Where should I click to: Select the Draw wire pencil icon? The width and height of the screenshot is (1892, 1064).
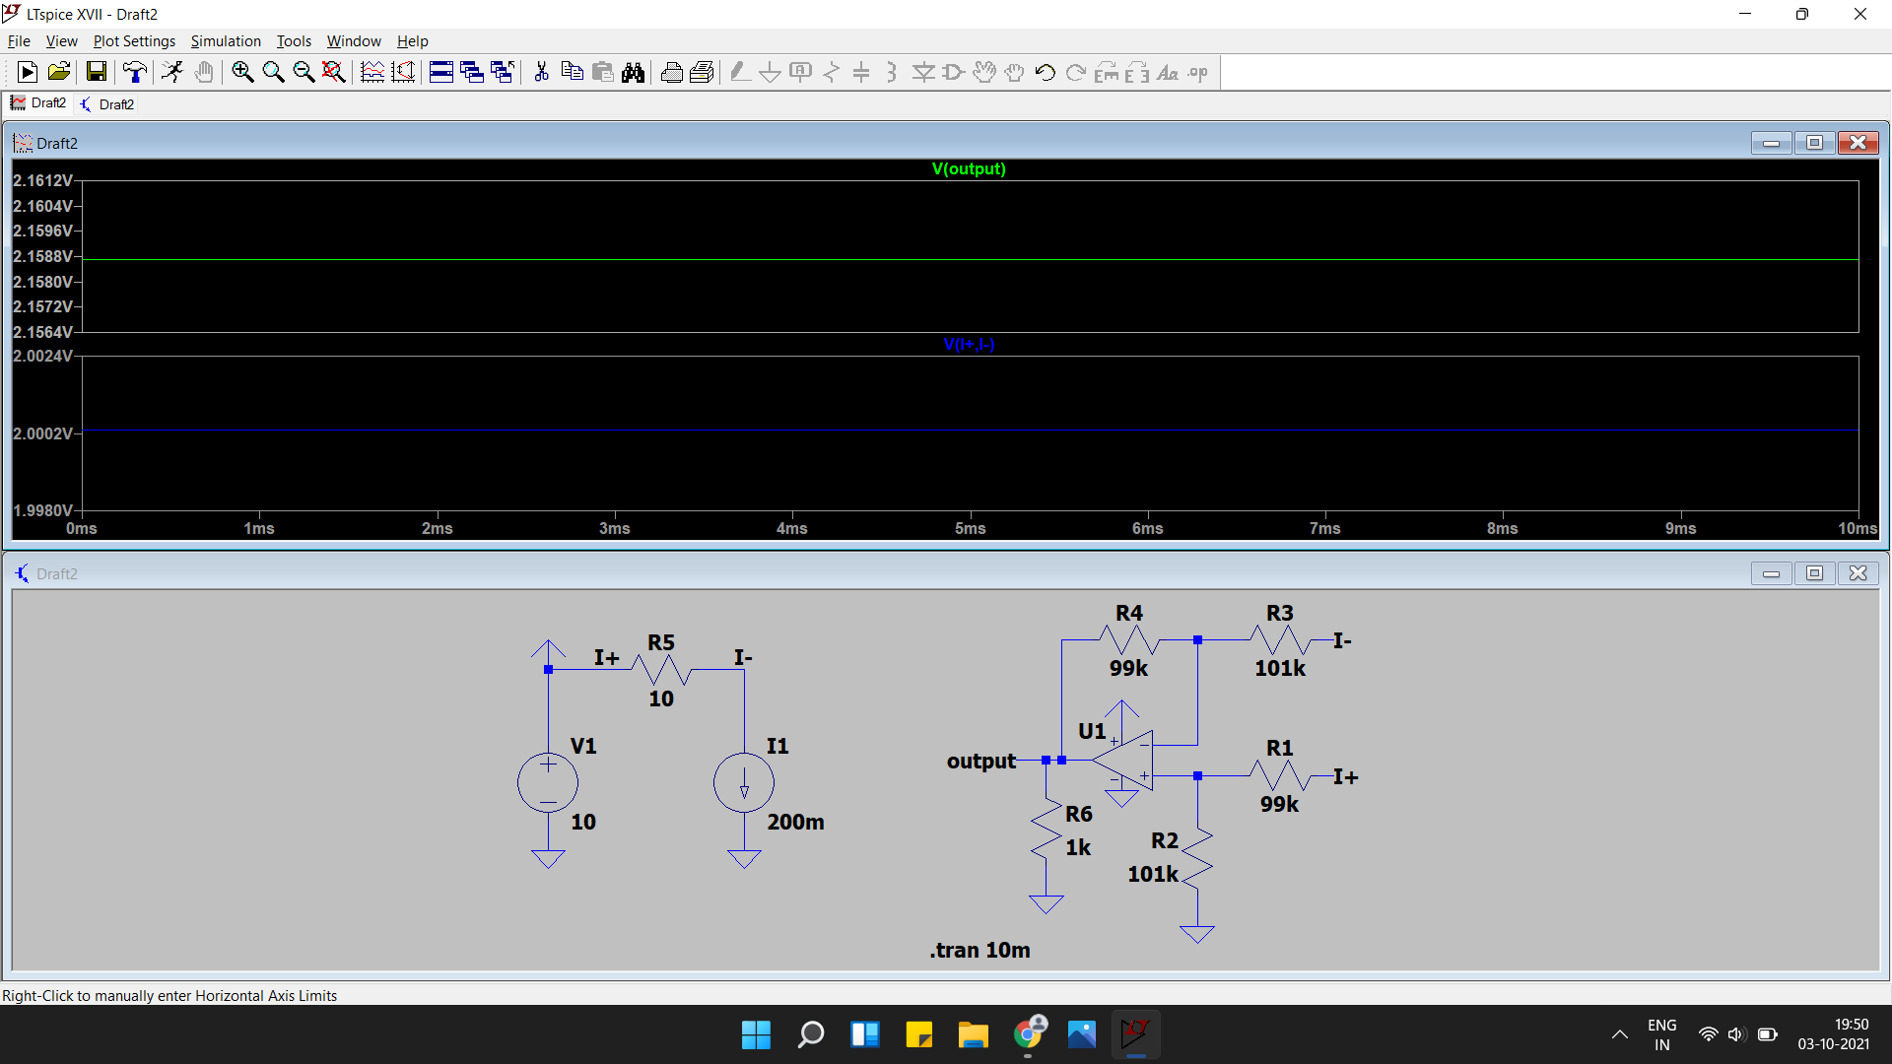(740, 72)
